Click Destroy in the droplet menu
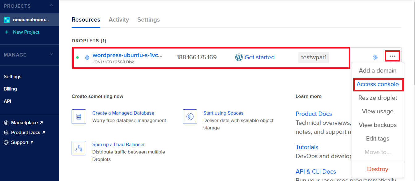 click(x=378, y=169)
